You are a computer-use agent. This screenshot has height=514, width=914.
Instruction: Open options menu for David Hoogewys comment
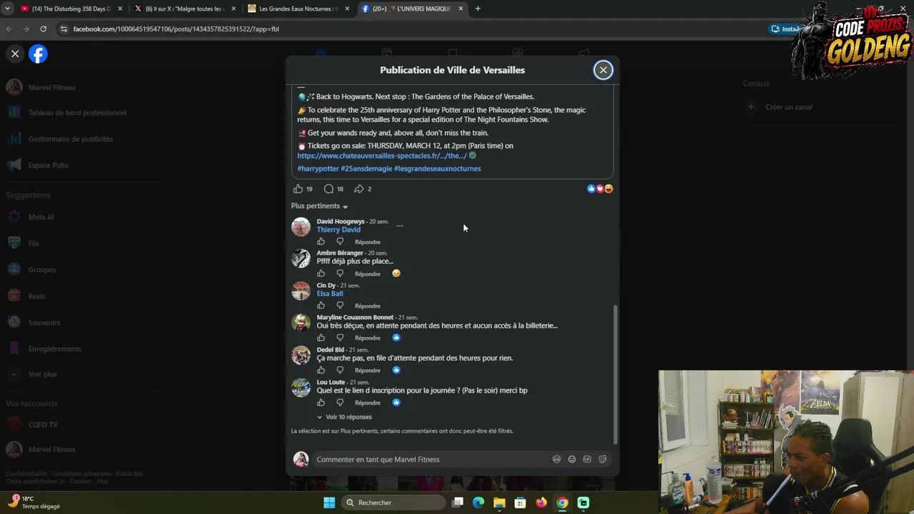399,226
